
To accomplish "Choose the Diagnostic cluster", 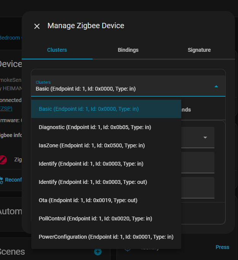I will pyautogui.click(x=95, y=127).
